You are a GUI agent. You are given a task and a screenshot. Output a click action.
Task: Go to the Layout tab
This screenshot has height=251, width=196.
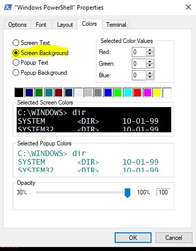tap(65, 25)
